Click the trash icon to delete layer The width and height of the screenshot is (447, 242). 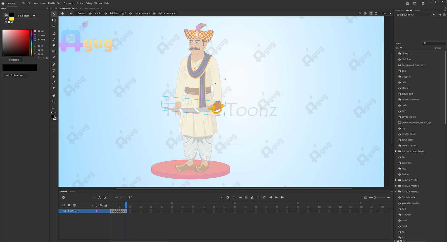[x=75, y=205]
